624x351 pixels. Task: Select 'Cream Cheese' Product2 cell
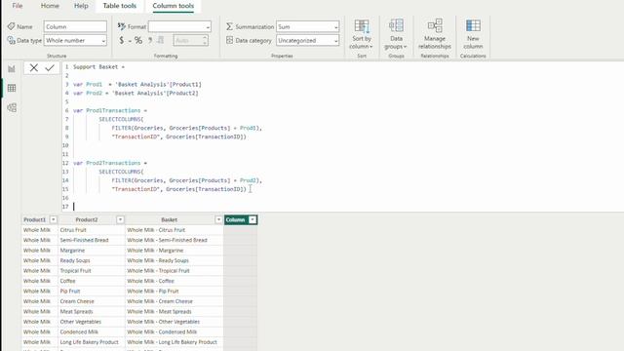tap(92, 301)
